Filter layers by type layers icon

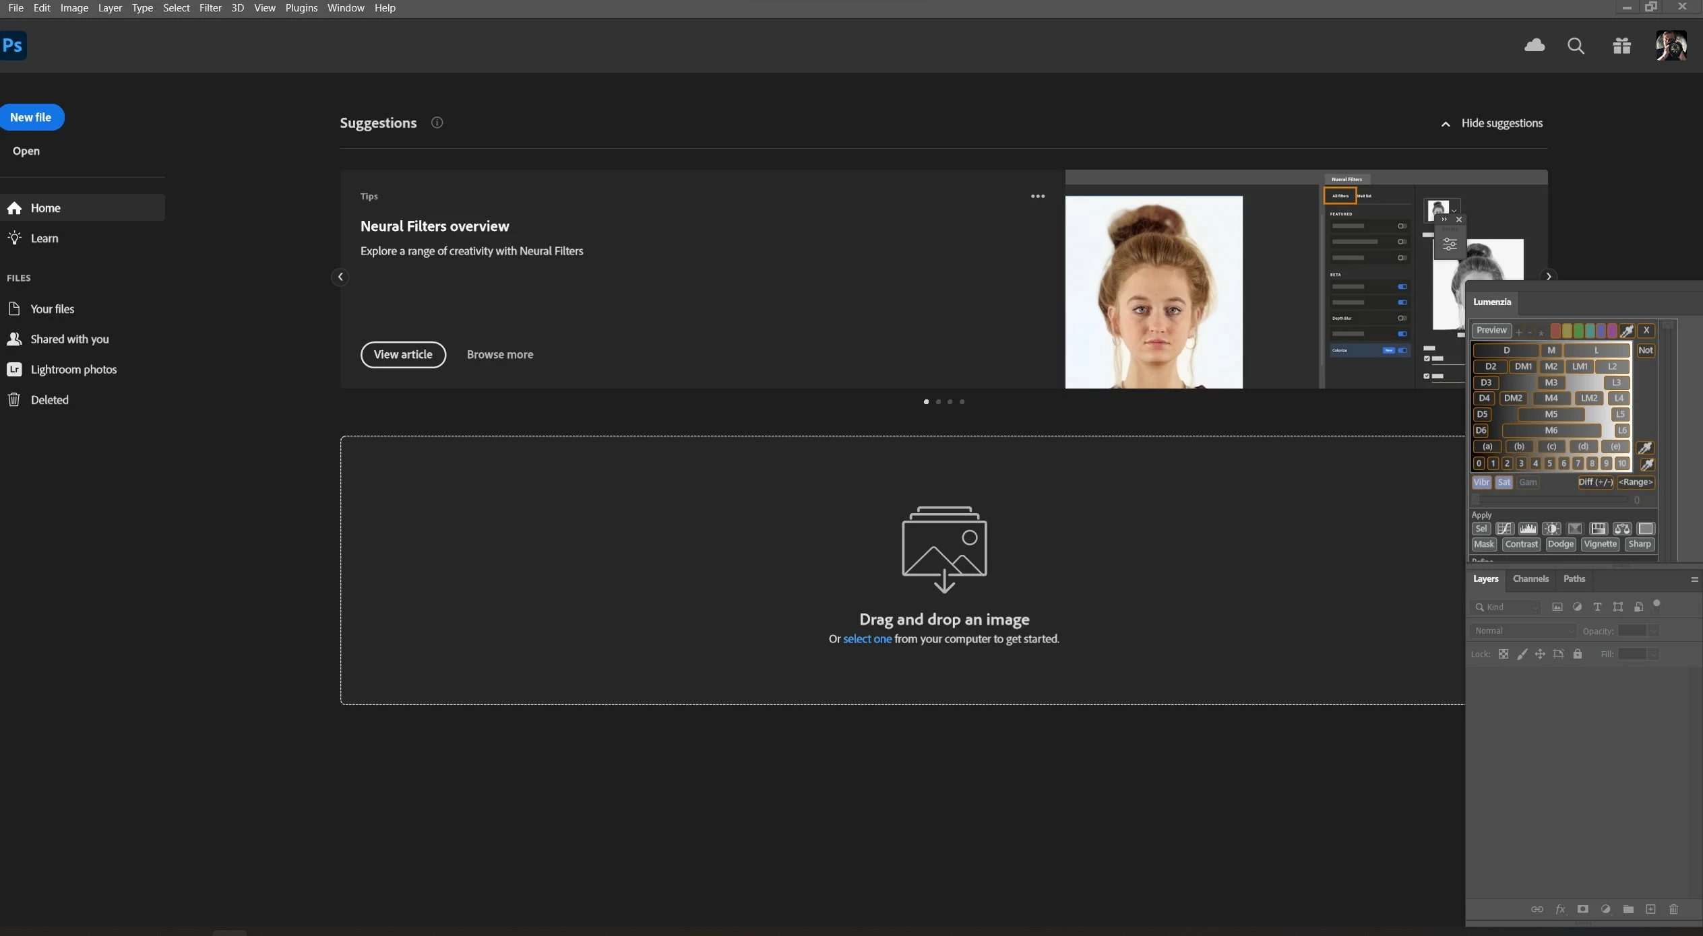1597,607
